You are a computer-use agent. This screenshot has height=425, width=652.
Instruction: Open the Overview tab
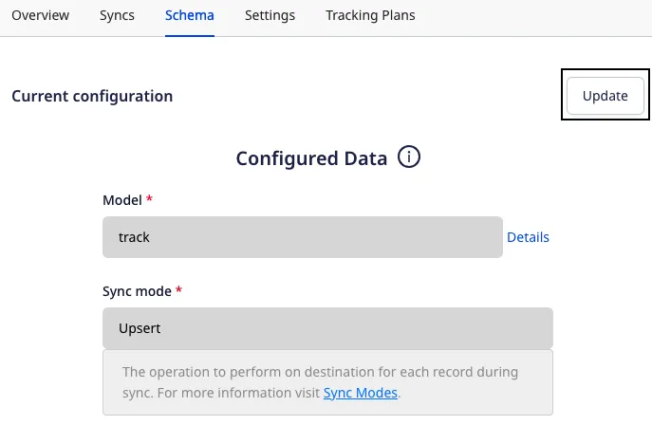click(x=40, y=15)
